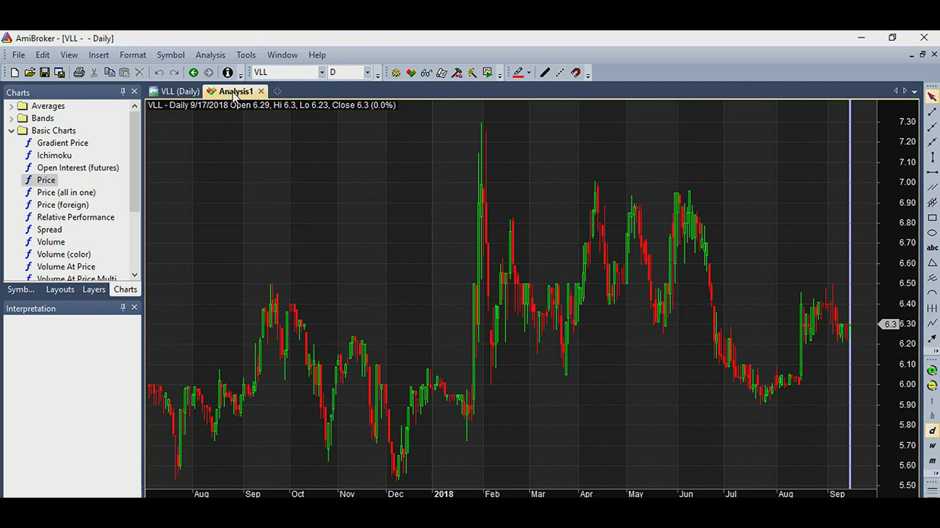Open the Information (i) toolbar icon

tap(227, 73)
